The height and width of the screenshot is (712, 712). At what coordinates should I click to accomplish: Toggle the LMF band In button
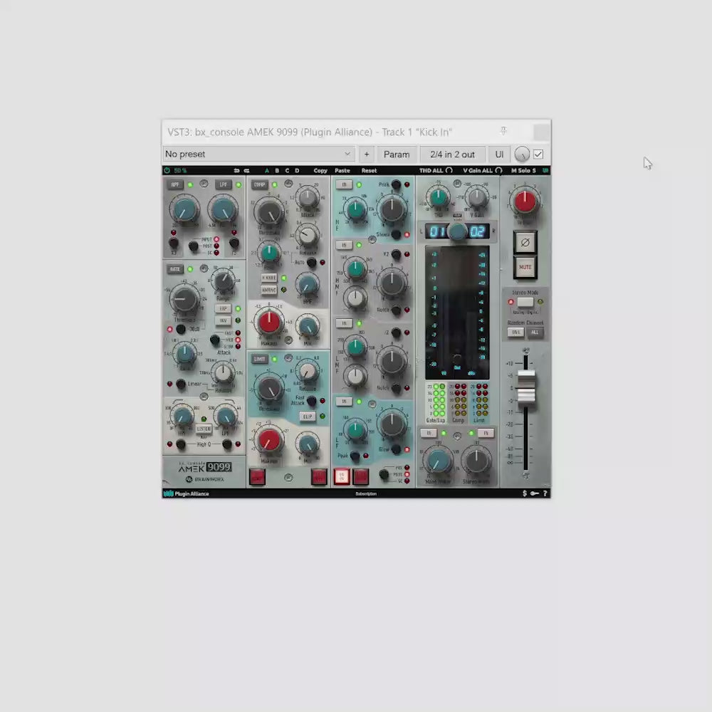344,323
